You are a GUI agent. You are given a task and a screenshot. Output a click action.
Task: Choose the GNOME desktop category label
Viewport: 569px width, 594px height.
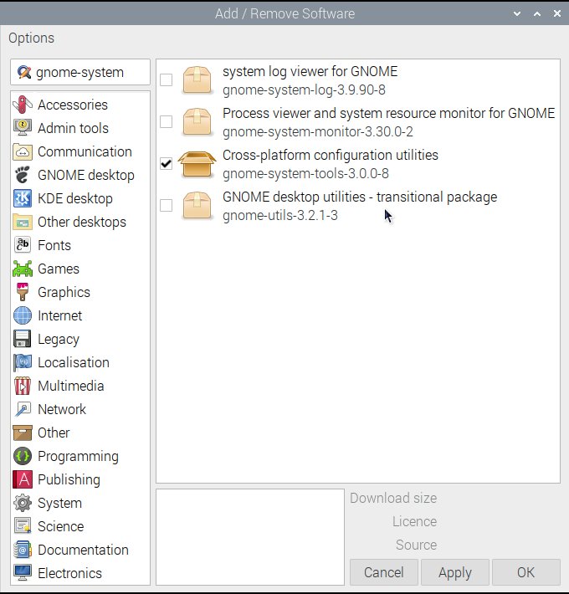86,176
